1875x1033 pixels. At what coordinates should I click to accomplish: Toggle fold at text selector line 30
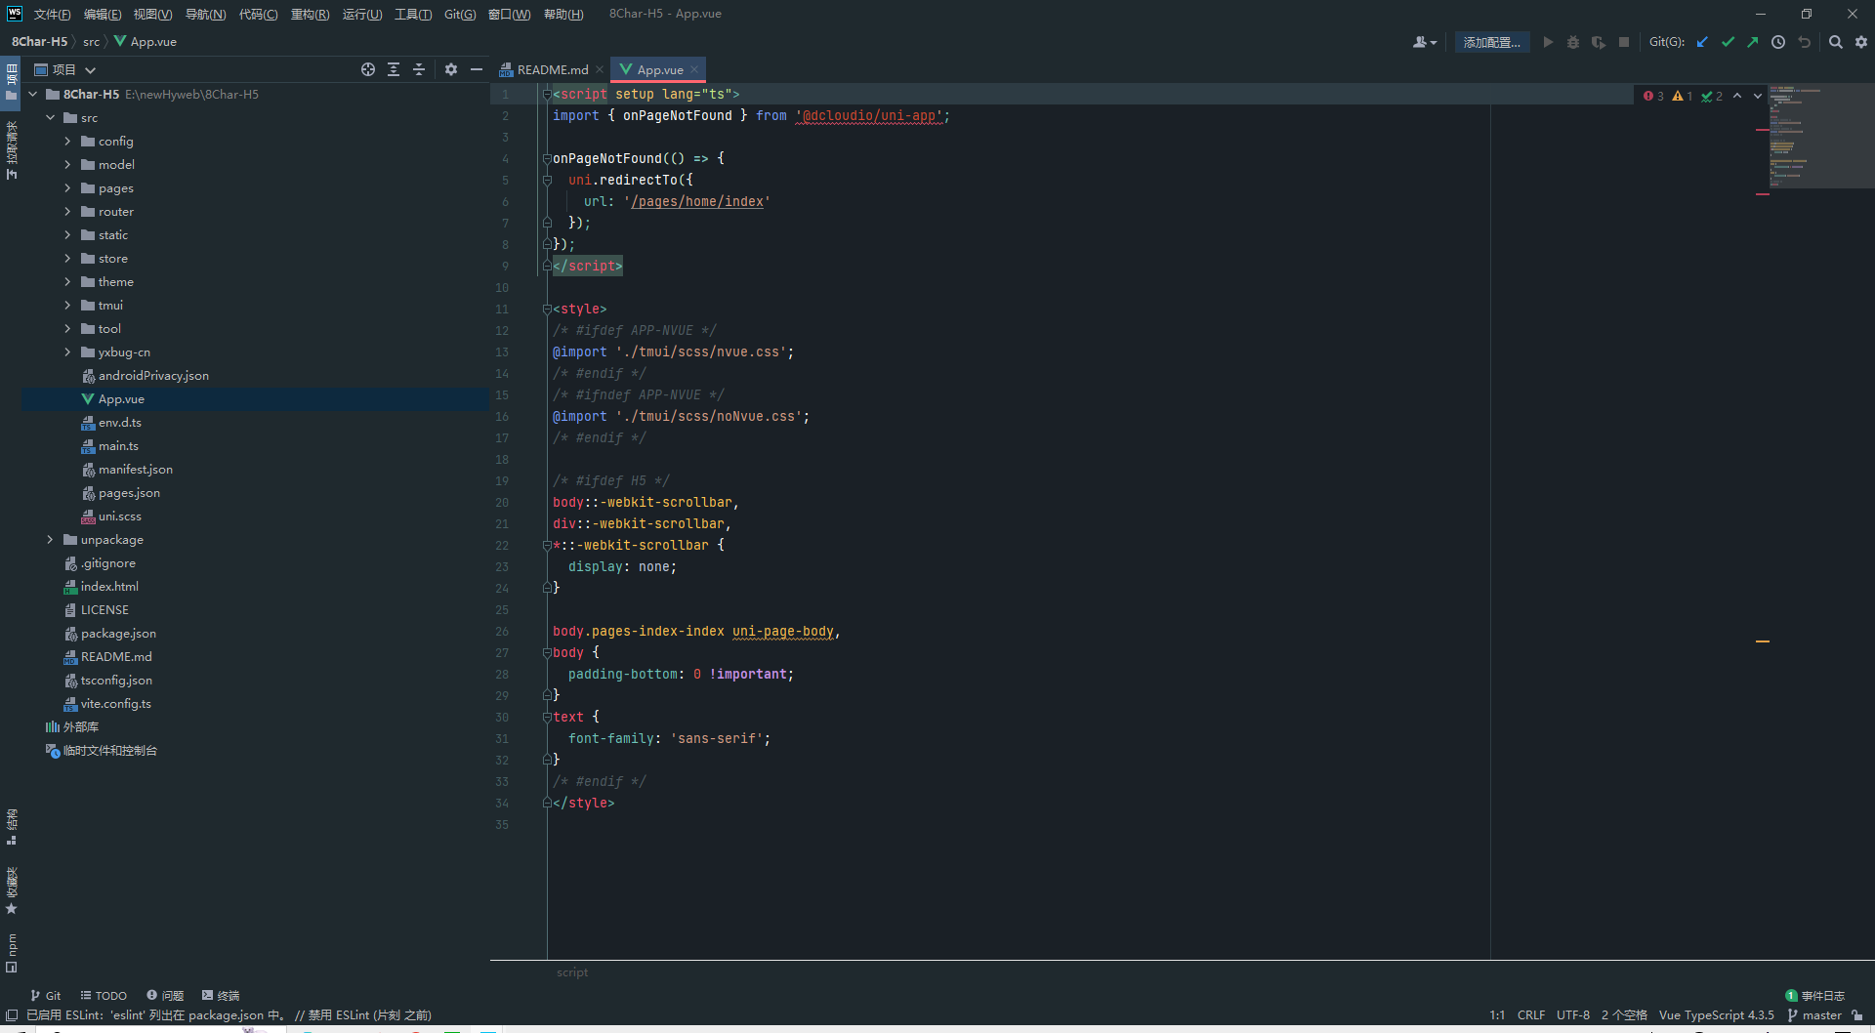547,717
